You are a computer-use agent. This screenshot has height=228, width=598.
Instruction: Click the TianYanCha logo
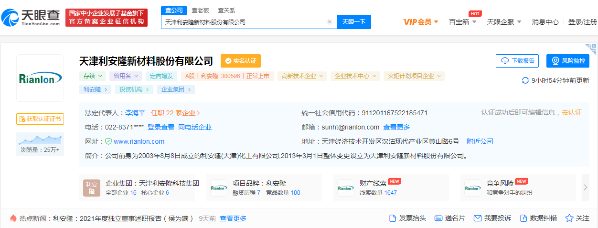(31, 18)
